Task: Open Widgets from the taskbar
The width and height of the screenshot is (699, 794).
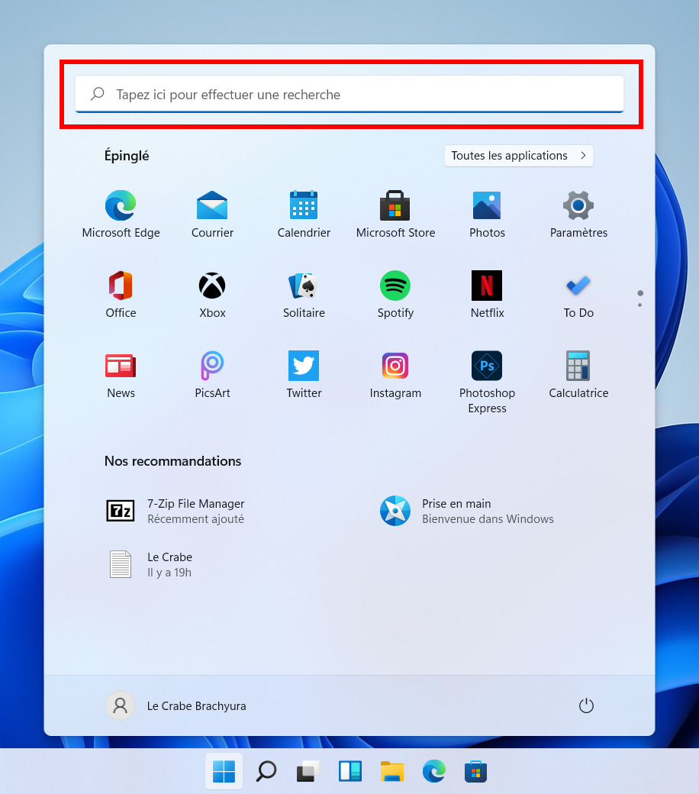Action: tap(349, 771)
